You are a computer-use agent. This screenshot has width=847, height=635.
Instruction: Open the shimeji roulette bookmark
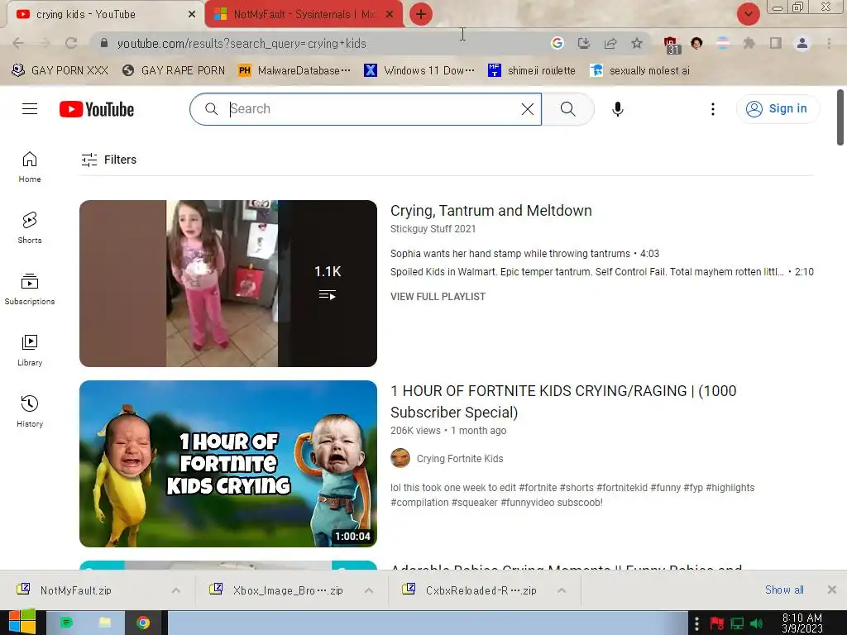532,70
